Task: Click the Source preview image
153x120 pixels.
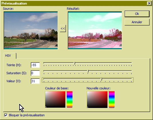Action: coord(31,30)
